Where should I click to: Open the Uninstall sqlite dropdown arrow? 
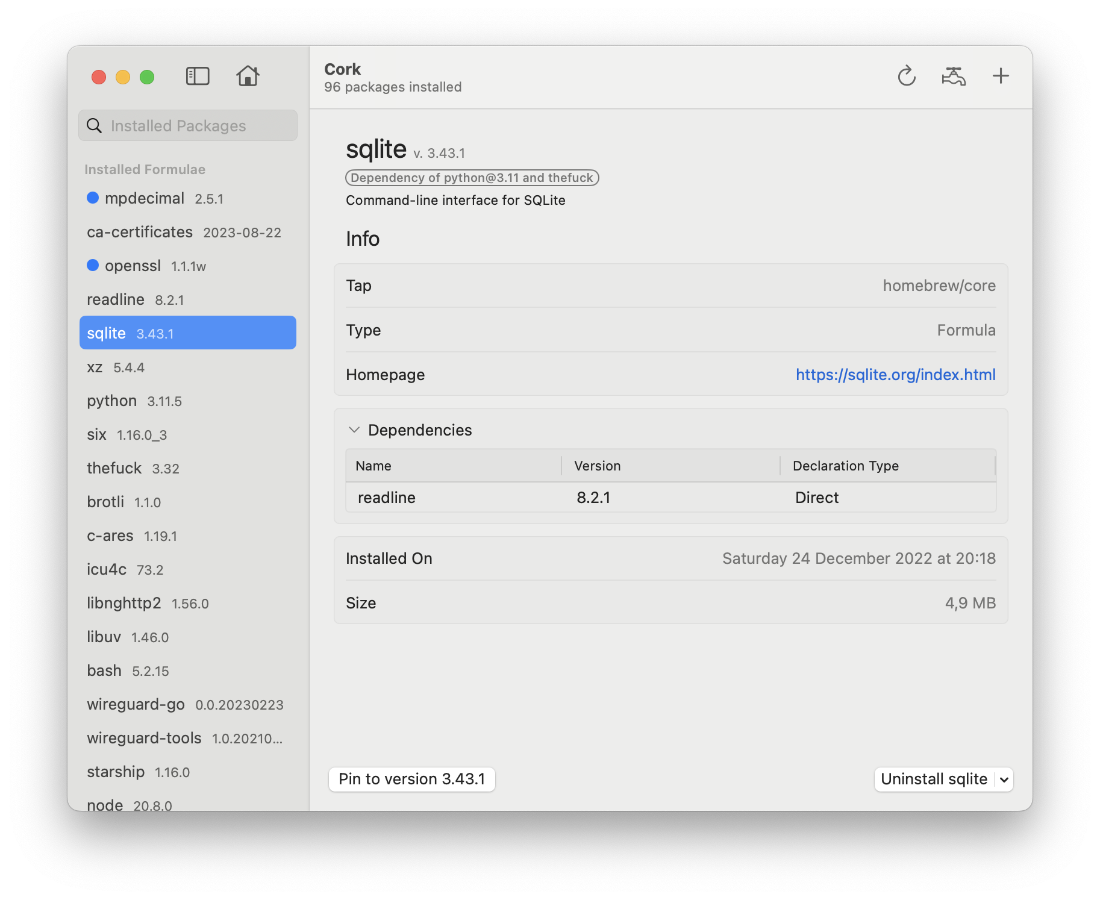(1004, 780)
